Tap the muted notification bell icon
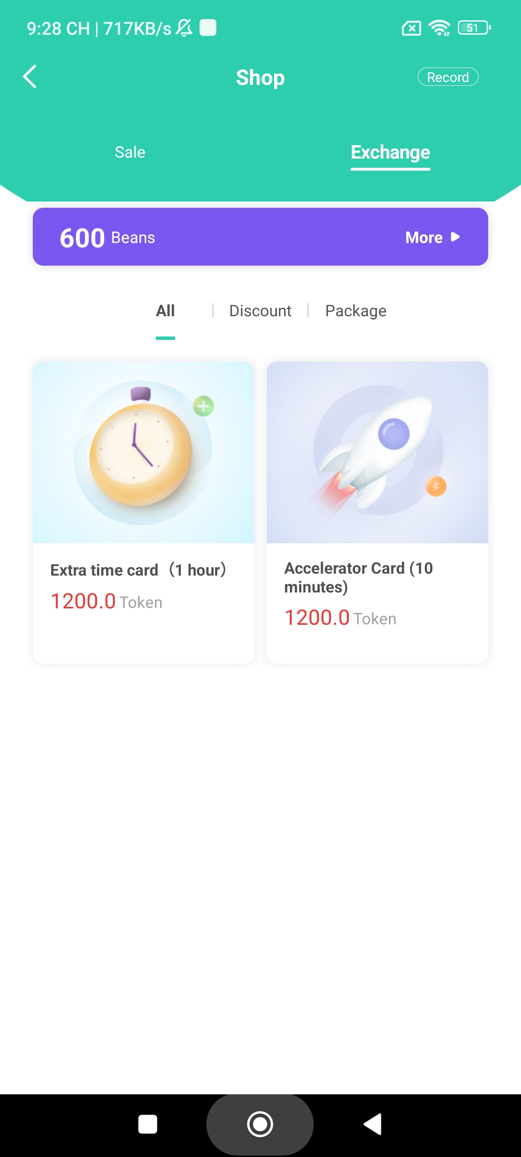 click(x=184, y=28)
